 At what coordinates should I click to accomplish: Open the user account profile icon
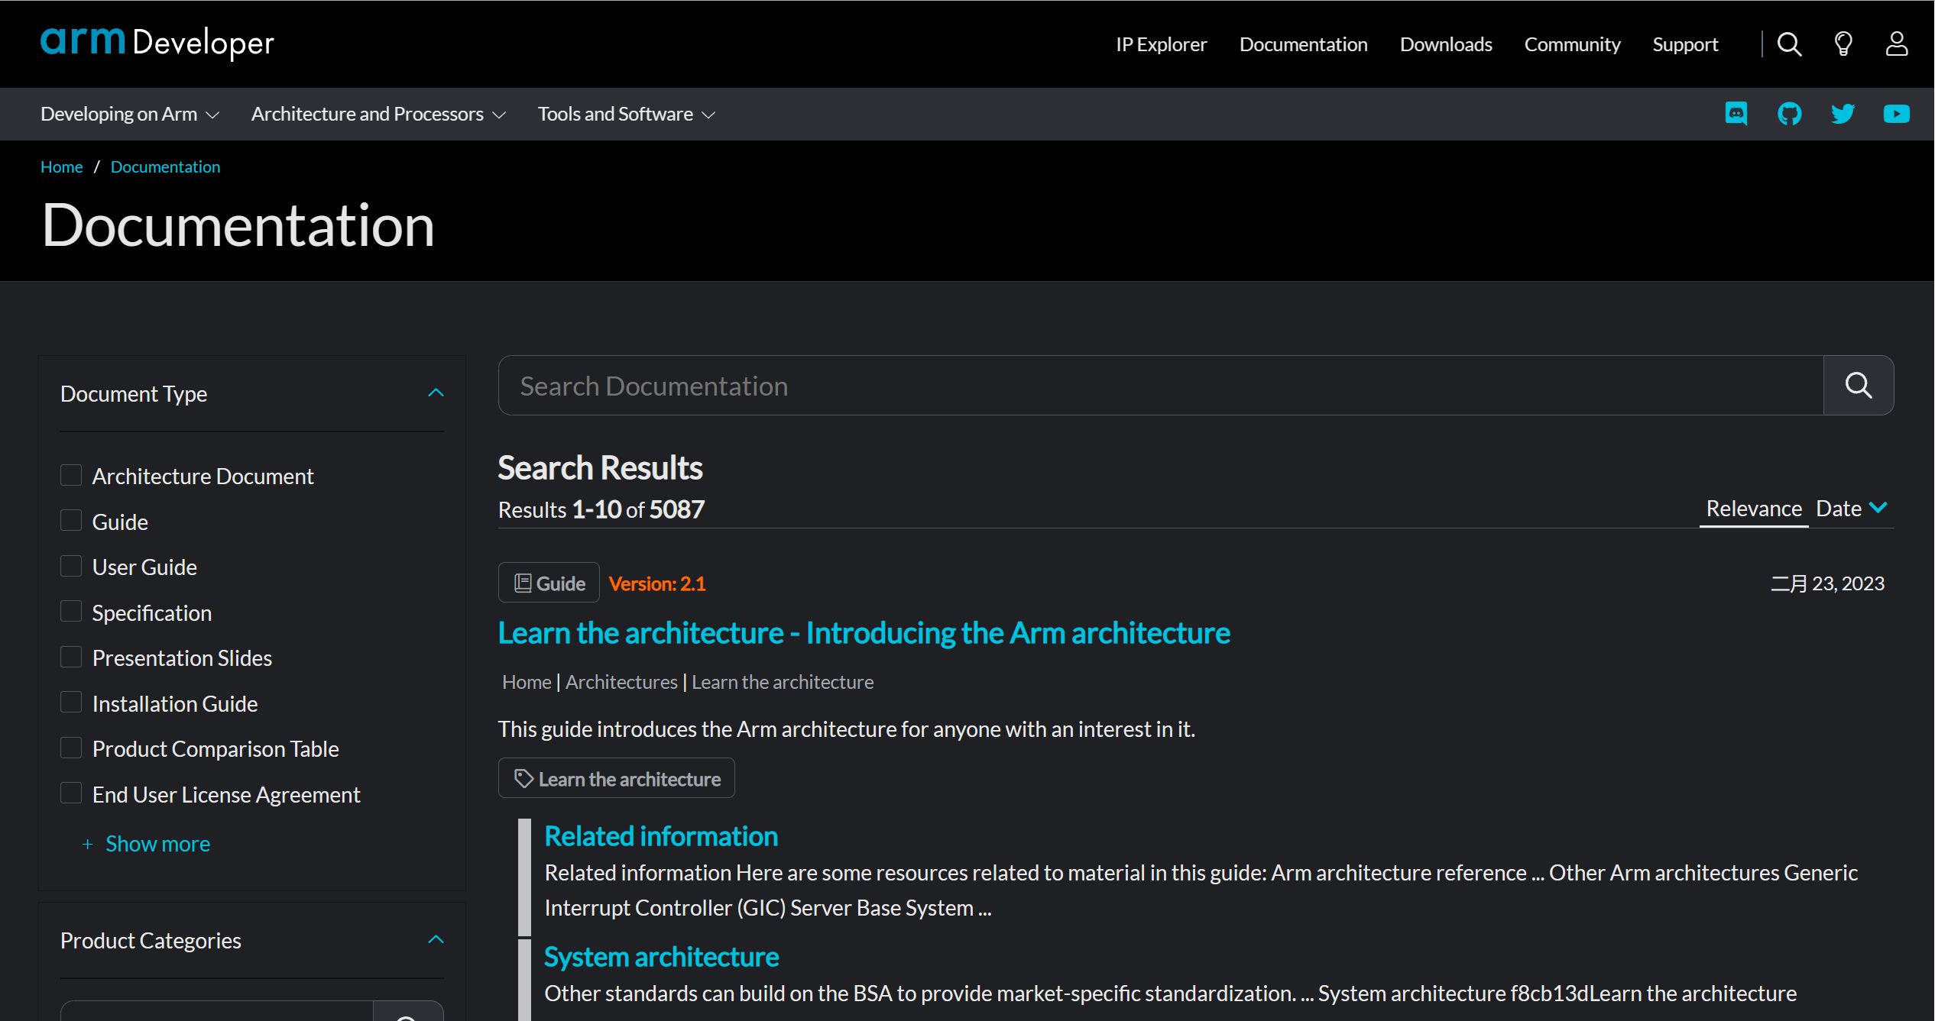click(x=1897, y=44)
